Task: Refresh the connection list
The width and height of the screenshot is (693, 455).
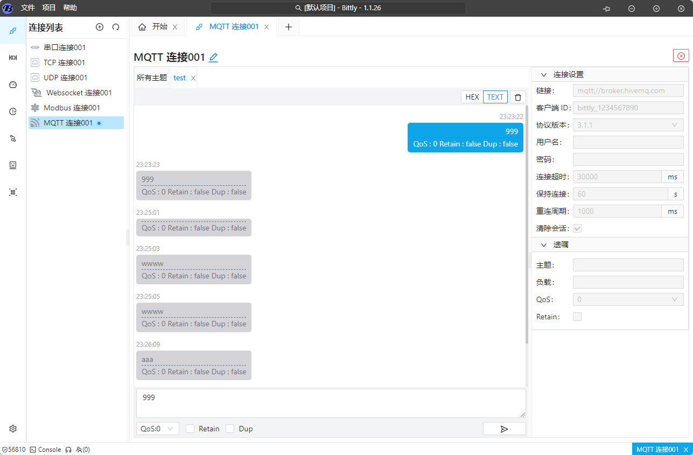Action: pos(116,27)
